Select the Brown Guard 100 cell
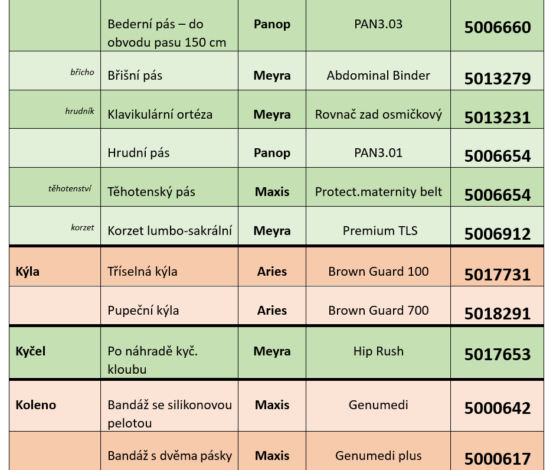 click(x=378, y=266)
